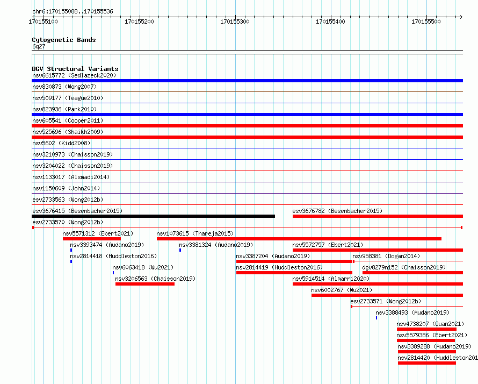Image resolution: width=478 pixels, height=384 pixels.
Task: Select the 6q27 cytogenetic band label
Action: click(39, 46)
